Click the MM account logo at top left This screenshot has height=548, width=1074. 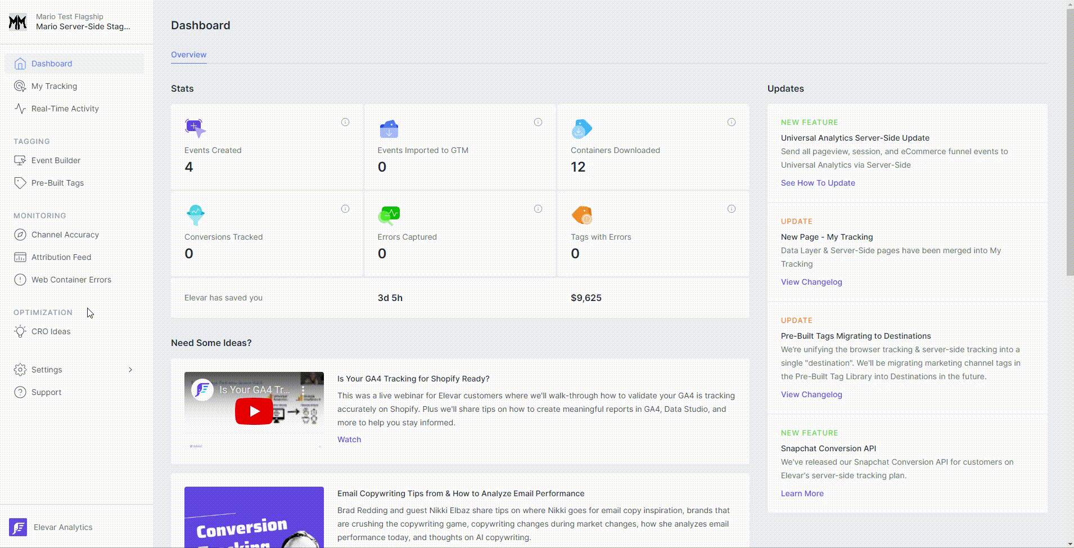[x=18, y=22]
